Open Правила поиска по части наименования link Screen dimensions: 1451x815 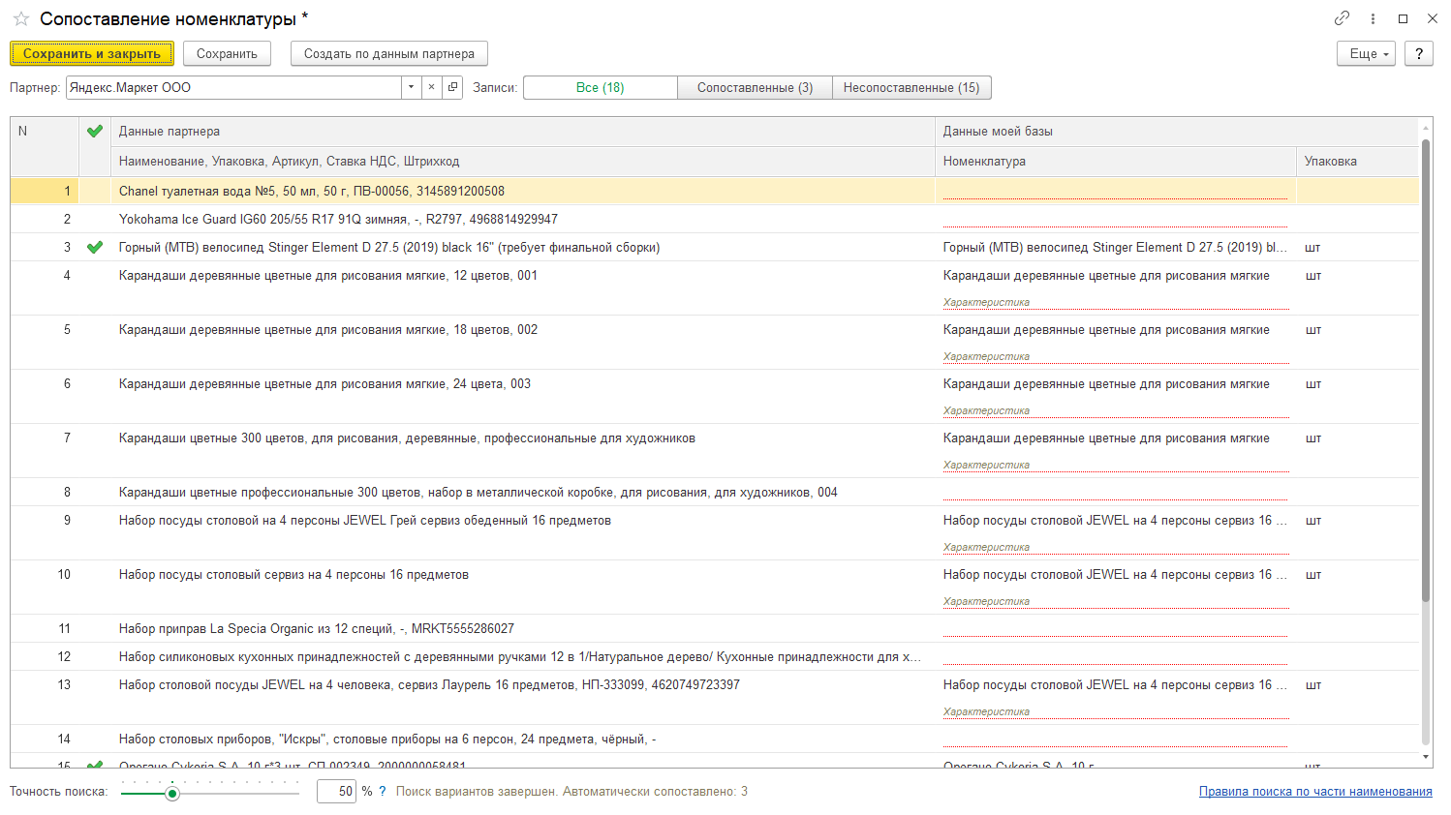tap(1314, 792)
